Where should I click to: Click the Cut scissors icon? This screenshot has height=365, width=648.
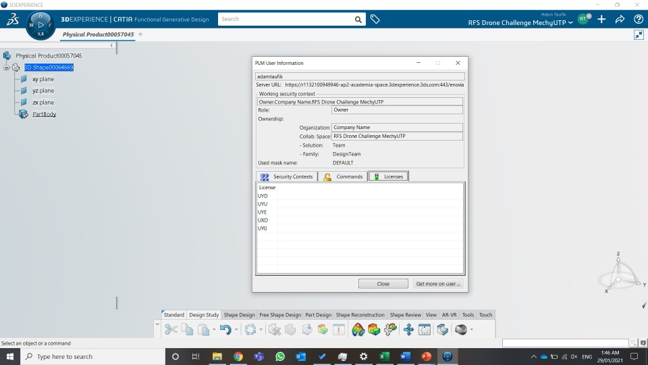pyautogui.click(x=171, y=329)
